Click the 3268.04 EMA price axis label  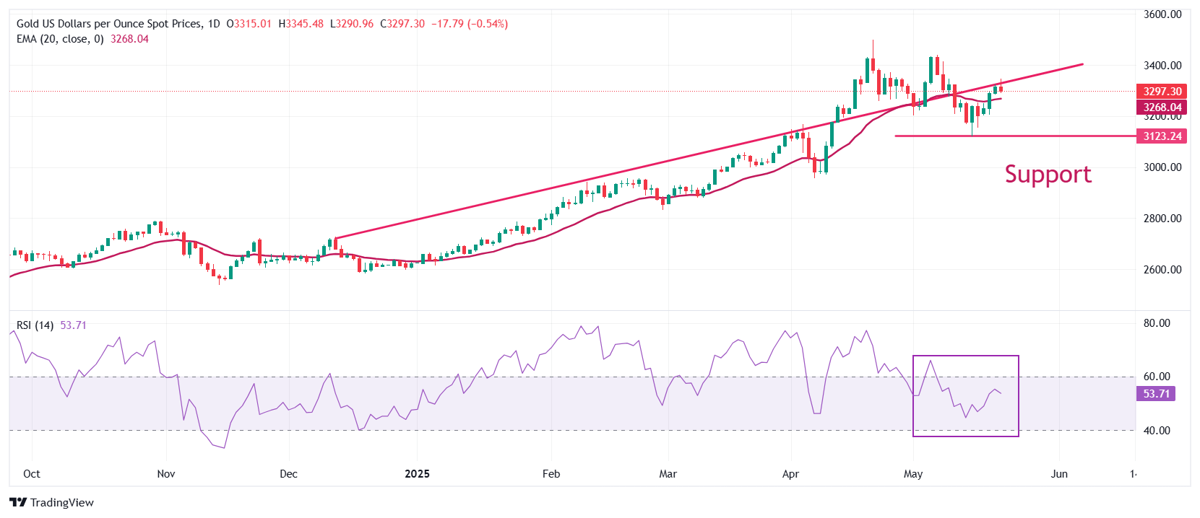[x=1162, y=107]
